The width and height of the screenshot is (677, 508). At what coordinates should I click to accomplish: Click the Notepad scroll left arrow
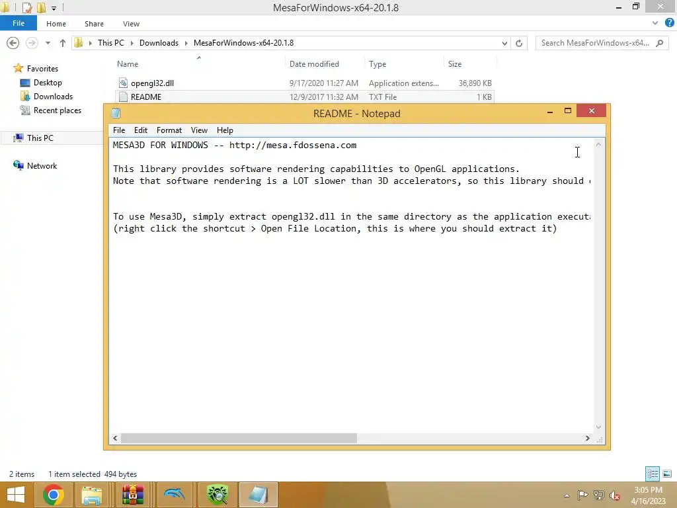tap(115, 438)
